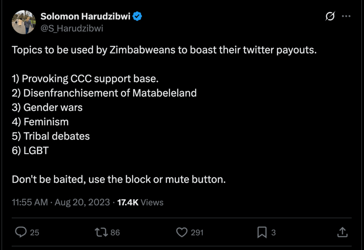Click the "Topics to be used by Zimbabweans" line

point(164,50)
